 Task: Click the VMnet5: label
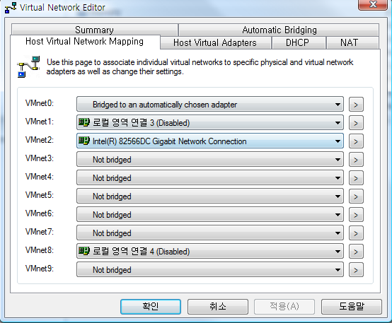(40, 195)
